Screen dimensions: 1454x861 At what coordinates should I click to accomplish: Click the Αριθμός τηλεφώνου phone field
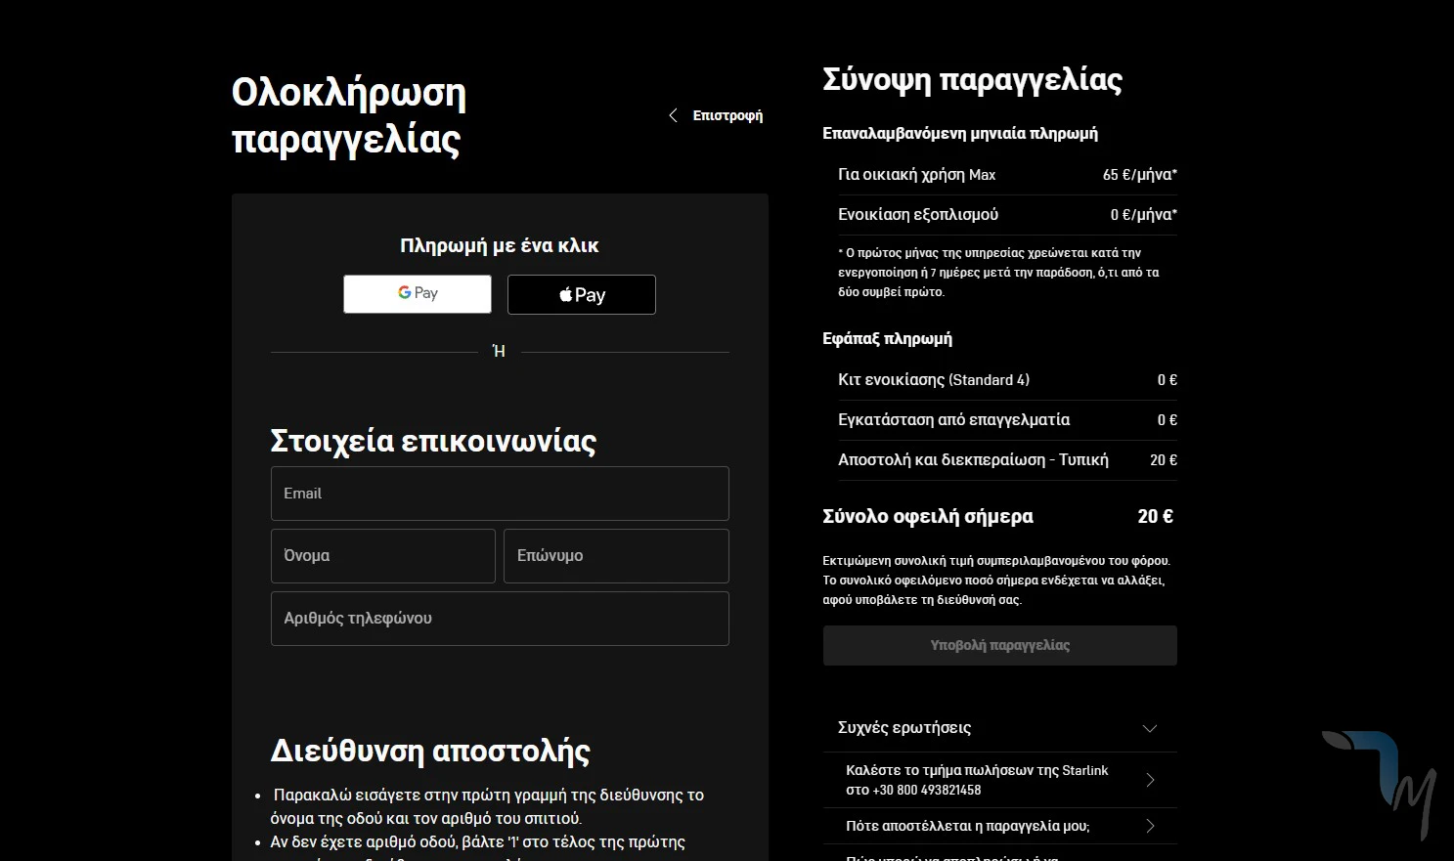(500, 619)
